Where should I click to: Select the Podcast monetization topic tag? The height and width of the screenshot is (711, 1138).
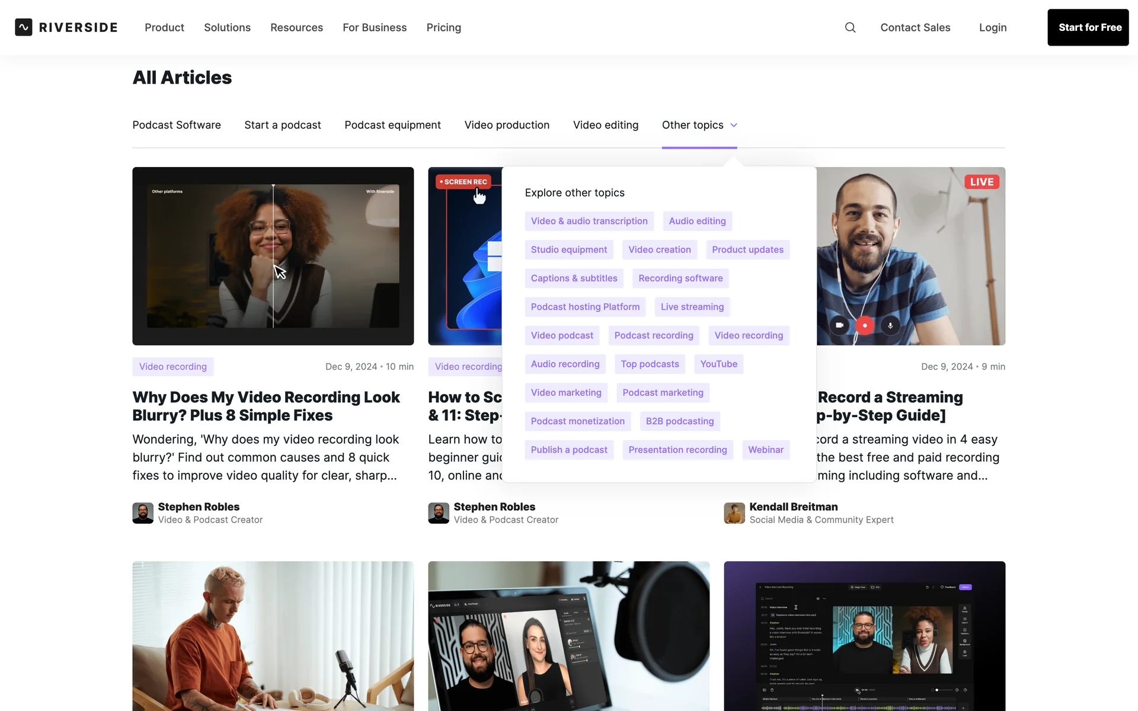[577, 421]
